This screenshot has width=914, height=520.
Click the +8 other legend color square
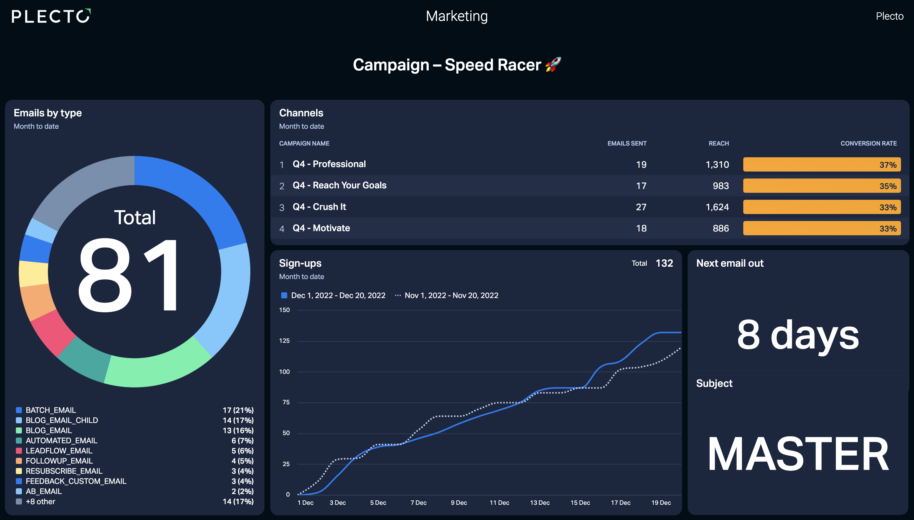19,501
